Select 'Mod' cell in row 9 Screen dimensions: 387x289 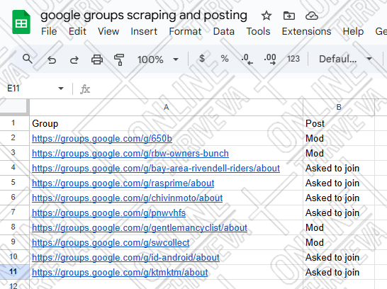point(339,242)
